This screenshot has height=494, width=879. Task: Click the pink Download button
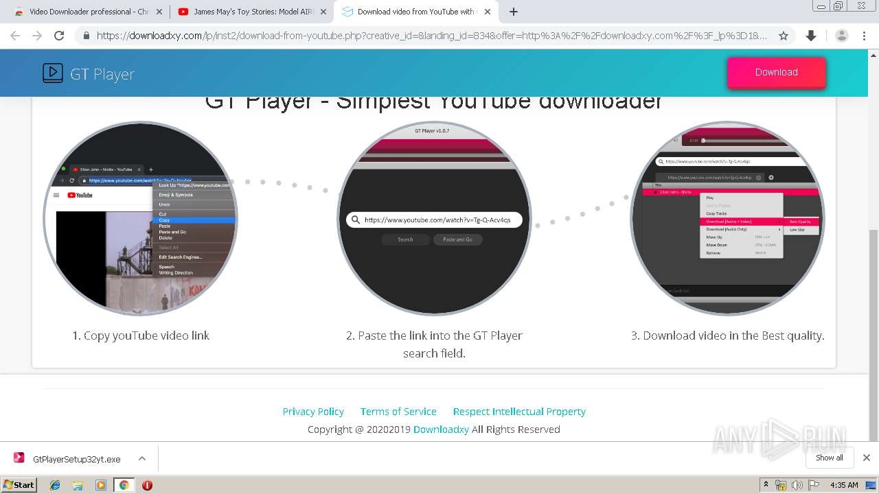pos(777,72)
